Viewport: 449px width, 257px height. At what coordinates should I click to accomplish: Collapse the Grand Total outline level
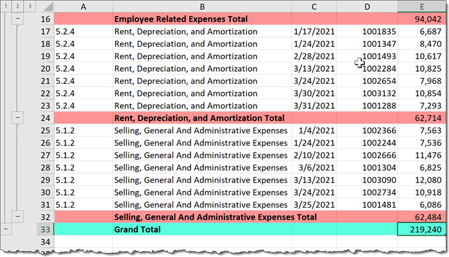[x=6, y=229]
